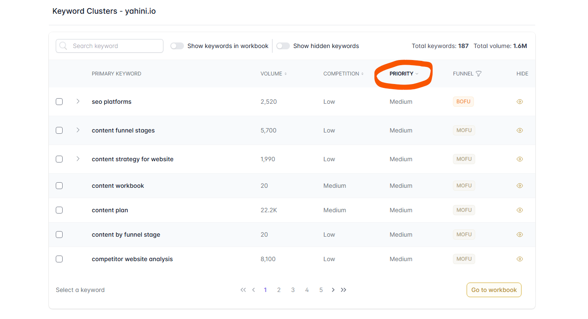Image resolution: width=588 pixels, height=319 pixels.
Task: Toggle Show keywords in workbook switch
Action: (x=177, y=46)
